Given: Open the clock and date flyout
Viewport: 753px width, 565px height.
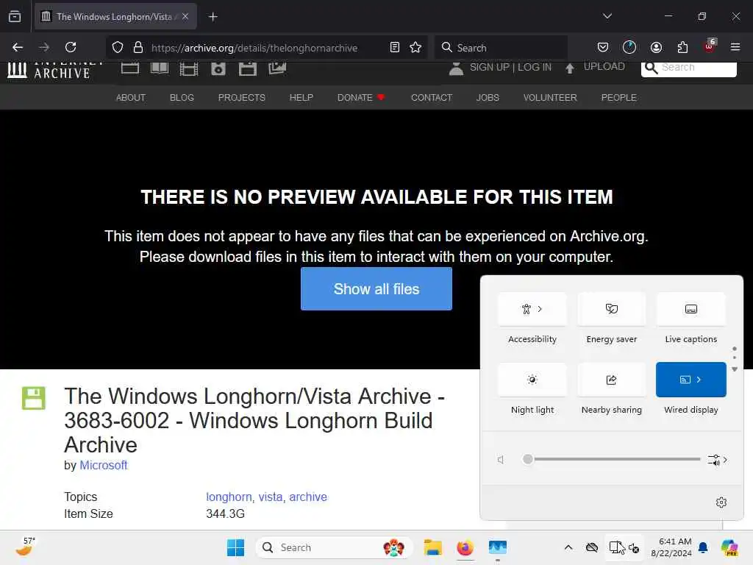Looking at the screenshot, I should (x=671, y=547).
